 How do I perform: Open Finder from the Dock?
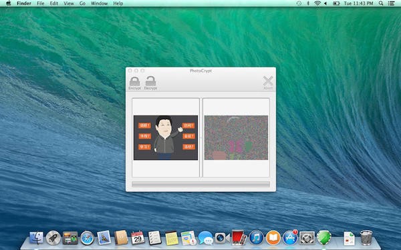[37, 238]
